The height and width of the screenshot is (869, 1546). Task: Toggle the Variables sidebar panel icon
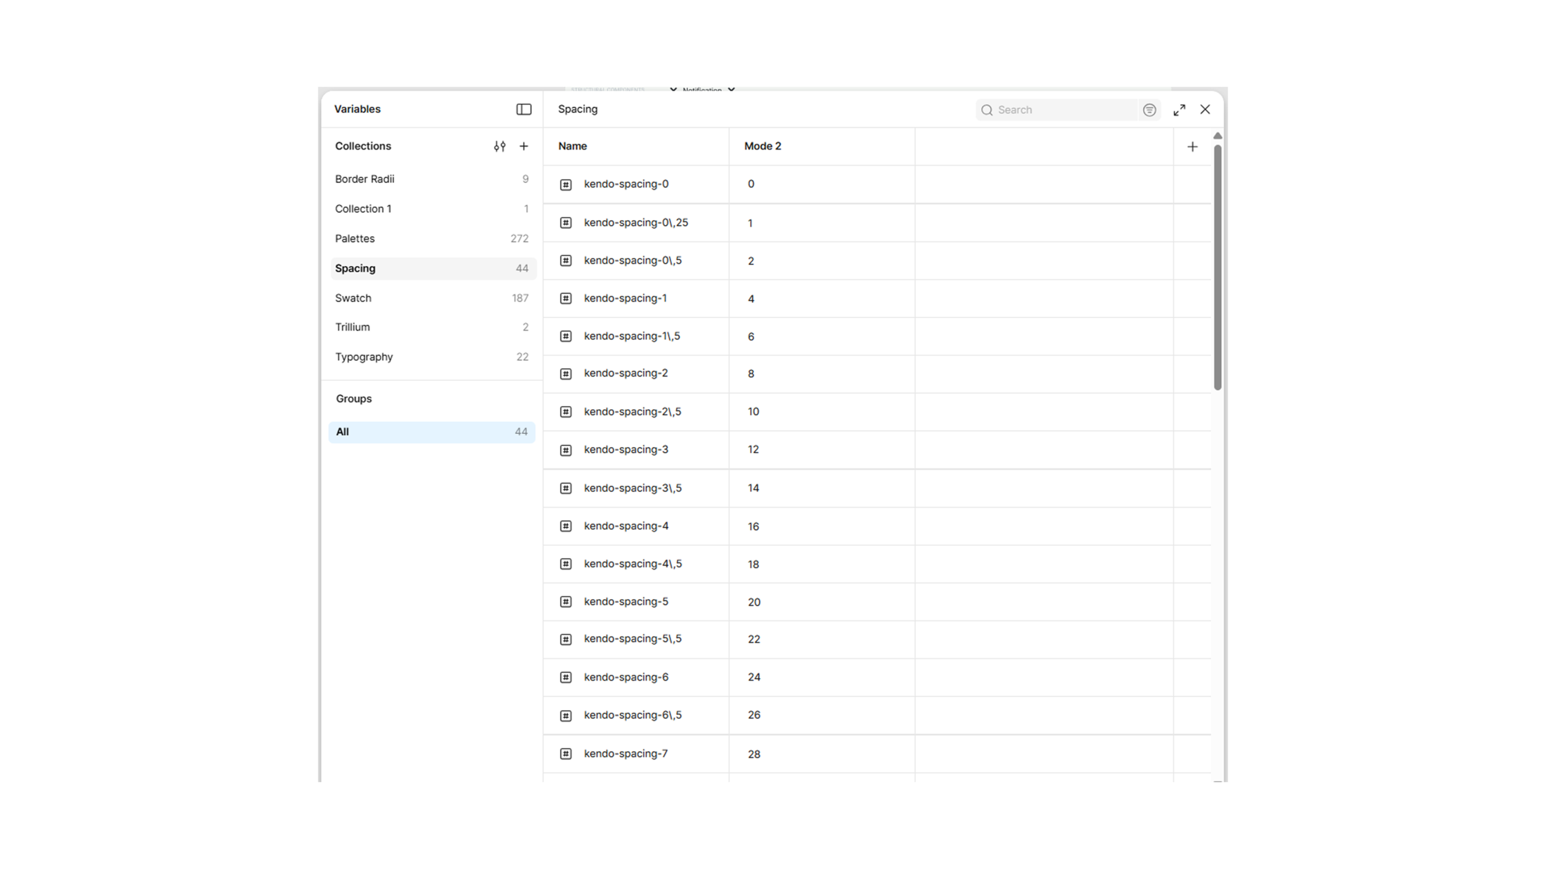(524, 109)
